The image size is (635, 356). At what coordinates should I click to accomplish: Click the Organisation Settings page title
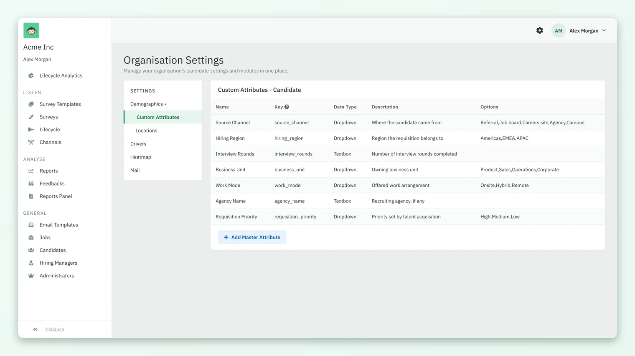tap(174, 60)
